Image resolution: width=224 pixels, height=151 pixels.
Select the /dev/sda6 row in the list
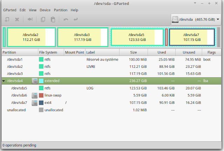click(x=111, y=95)
